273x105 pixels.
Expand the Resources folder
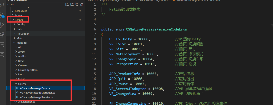(x=45, y=11)
